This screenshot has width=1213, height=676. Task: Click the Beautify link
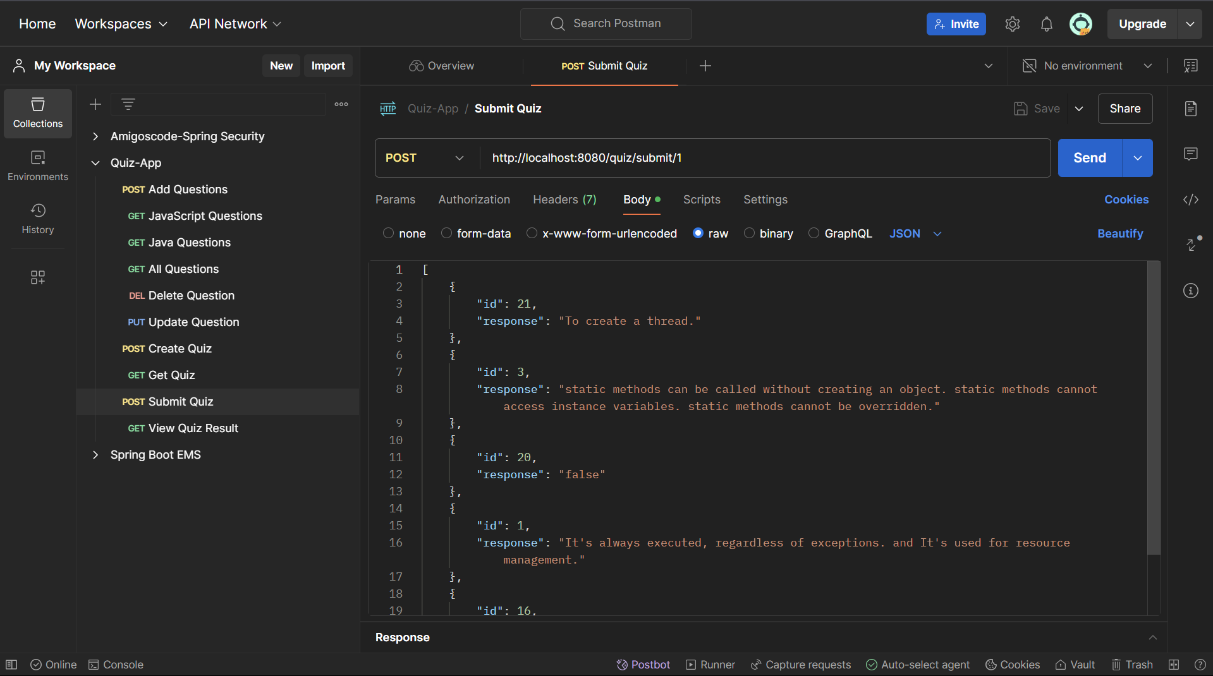(x=1119, y=234)
